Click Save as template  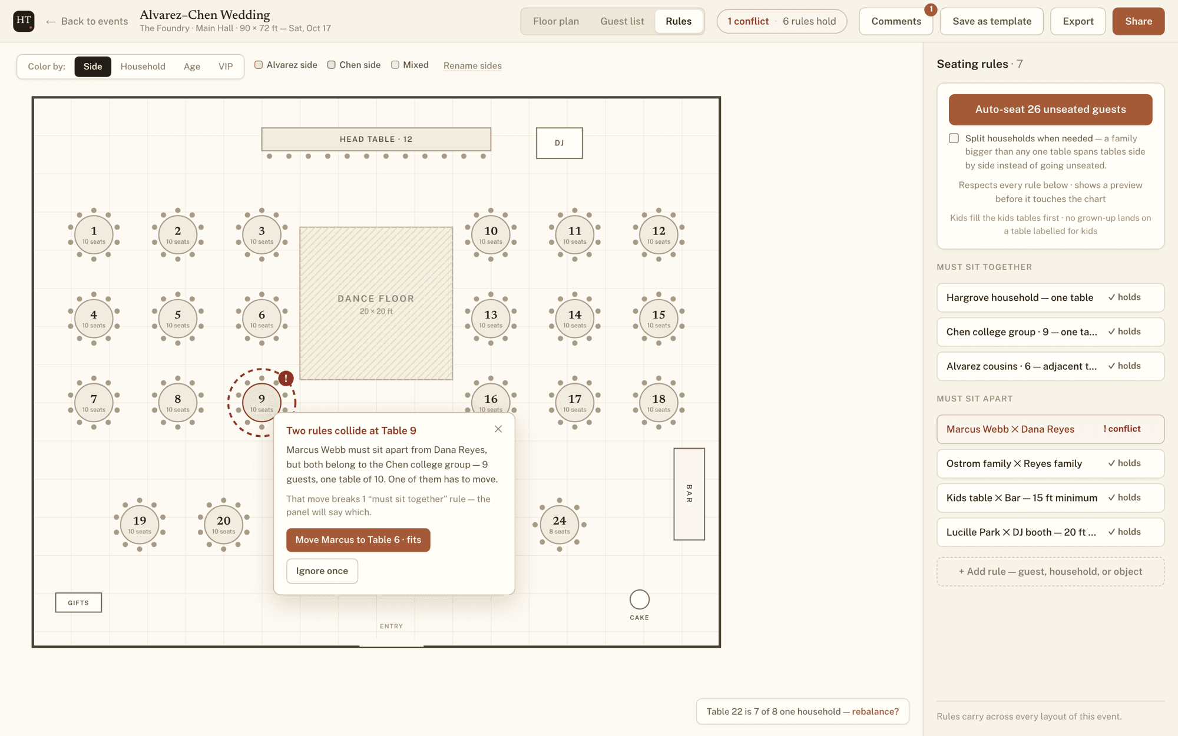click(x=992, y=21)
